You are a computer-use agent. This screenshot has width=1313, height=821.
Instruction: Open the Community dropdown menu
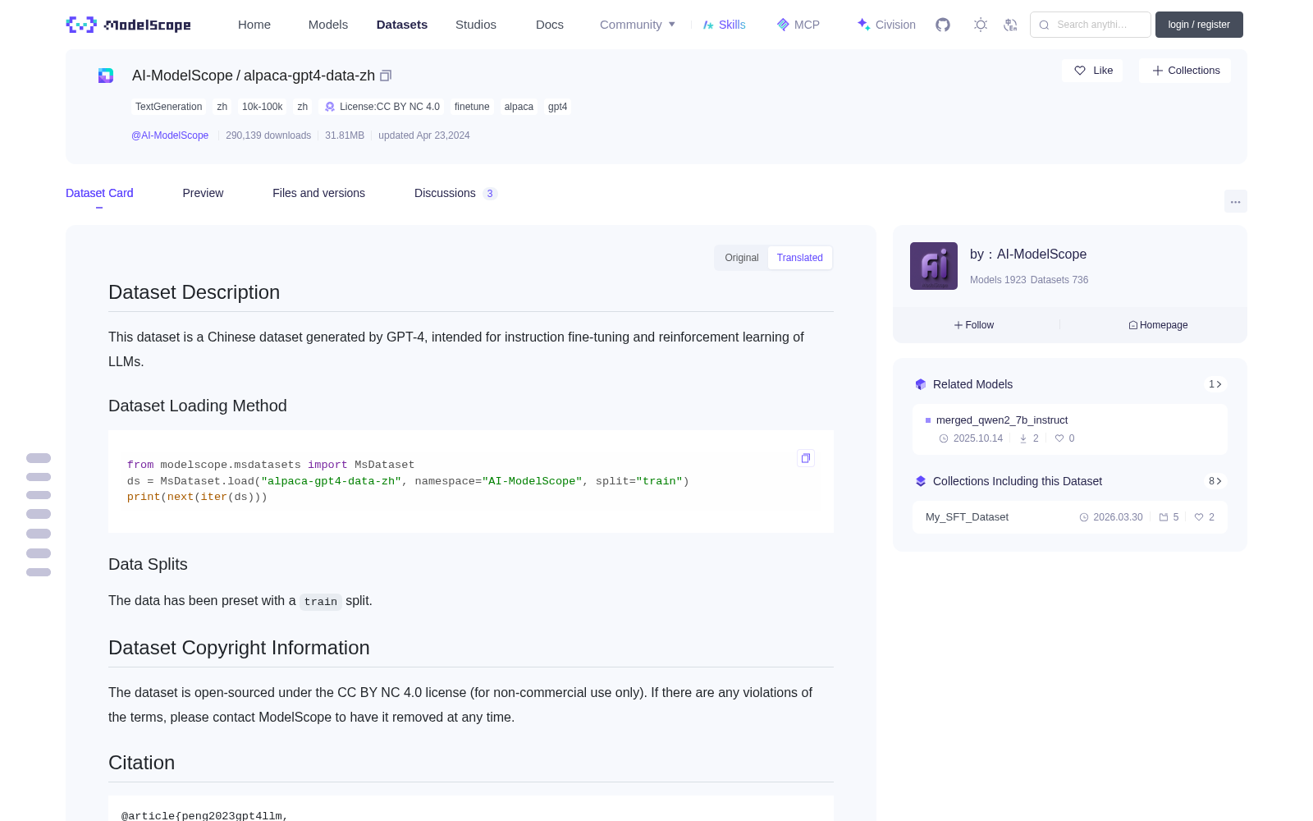[638, 25]
